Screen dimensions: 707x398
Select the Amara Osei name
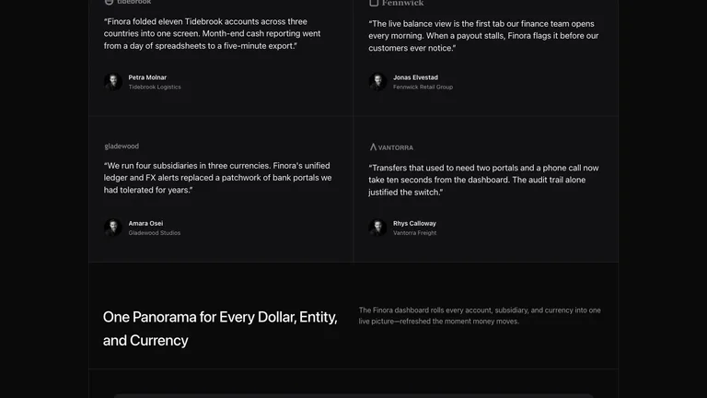tap(145, 223)
